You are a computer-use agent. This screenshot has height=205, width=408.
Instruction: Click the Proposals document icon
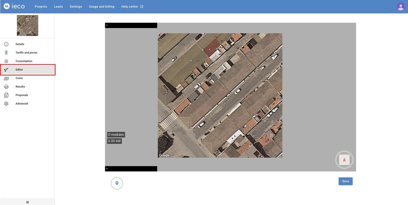pos(6,95)
